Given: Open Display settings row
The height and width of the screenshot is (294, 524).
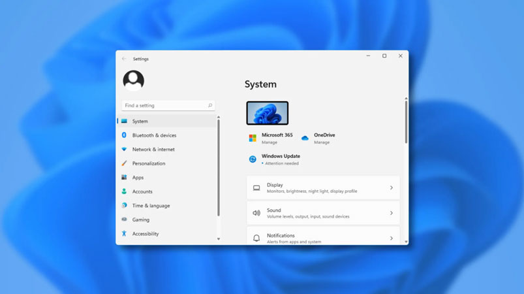Looking at the screenshot, I should point(323,188).
